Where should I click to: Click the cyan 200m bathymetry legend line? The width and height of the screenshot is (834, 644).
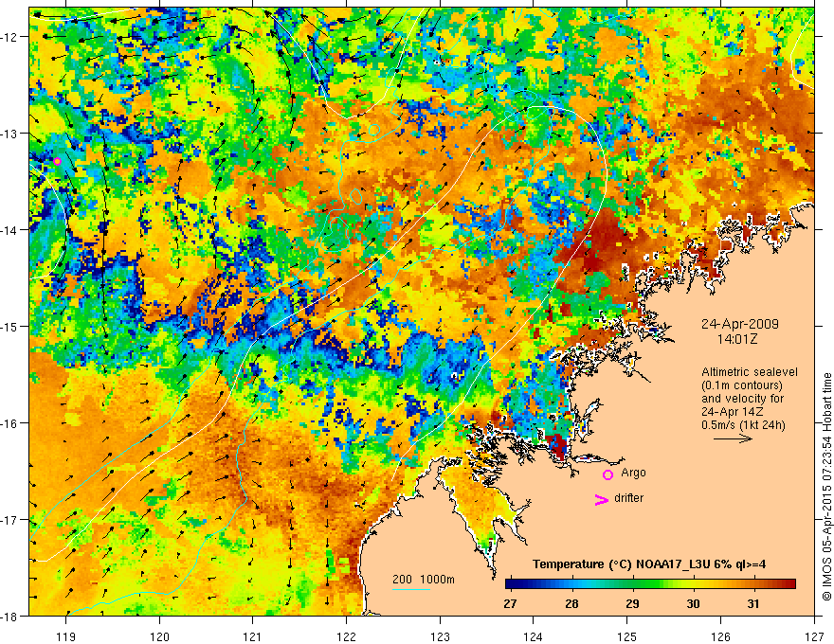[x=411, y=589]
